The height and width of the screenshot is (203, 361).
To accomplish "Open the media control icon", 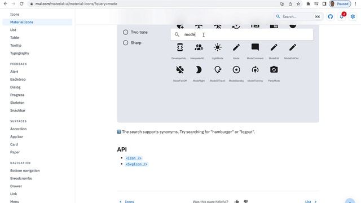I will (x=316, y=4).
